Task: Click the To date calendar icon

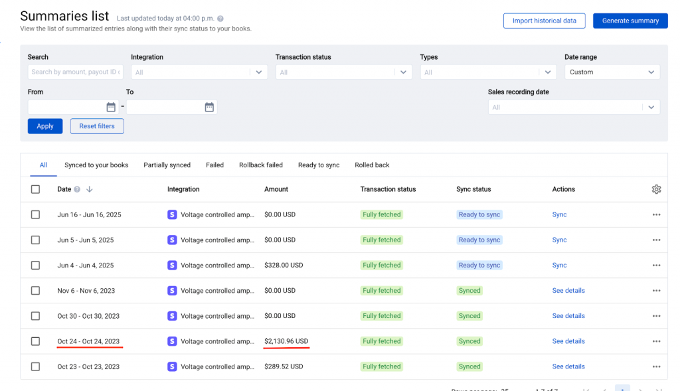Action: point(209,107)
